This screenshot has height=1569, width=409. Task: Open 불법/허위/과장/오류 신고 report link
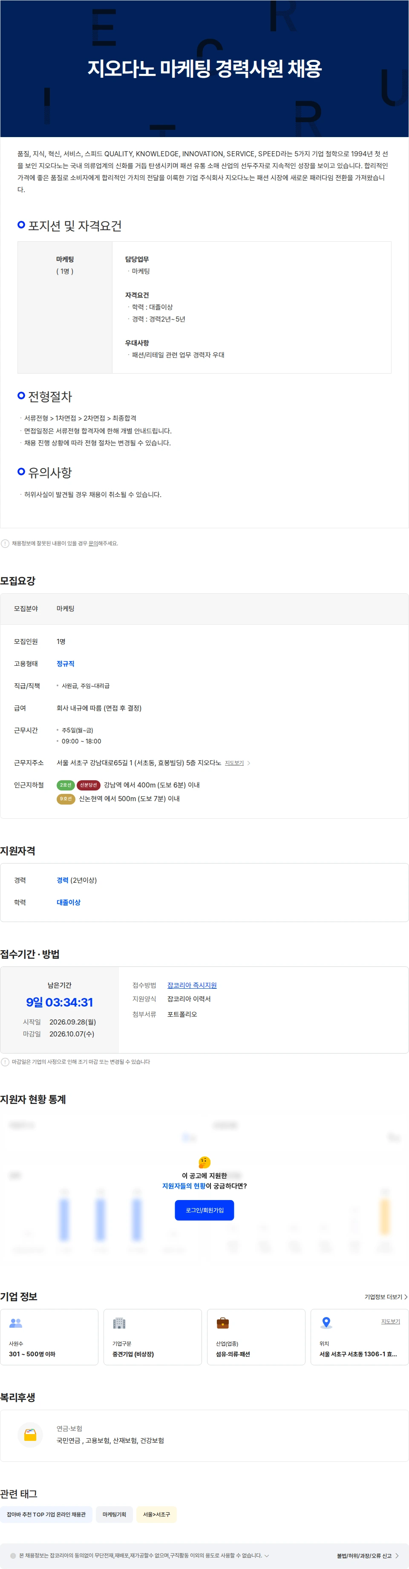point(368,1556)
